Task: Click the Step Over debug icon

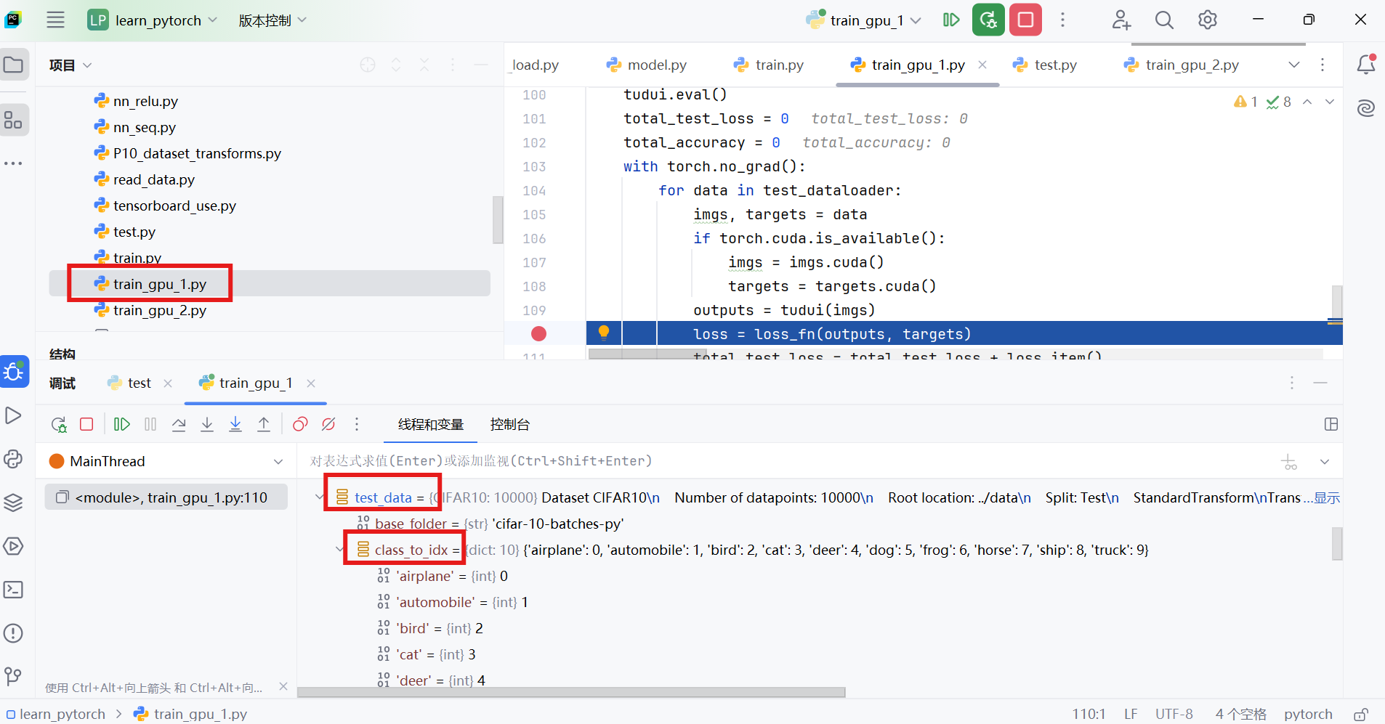Action: click(x=179, y=424)
